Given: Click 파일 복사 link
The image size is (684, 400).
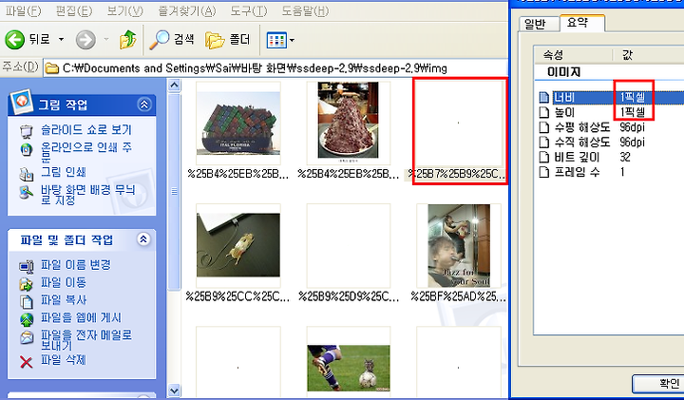Looking at the screenshot, I should (64, 299).
